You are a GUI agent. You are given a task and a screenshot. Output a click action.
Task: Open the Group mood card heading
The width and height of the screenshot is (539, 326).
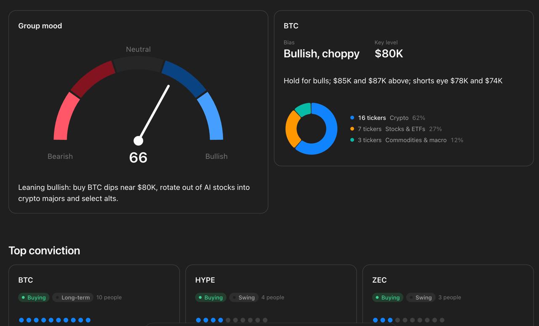pyautogui.click(x=40, y=26)
